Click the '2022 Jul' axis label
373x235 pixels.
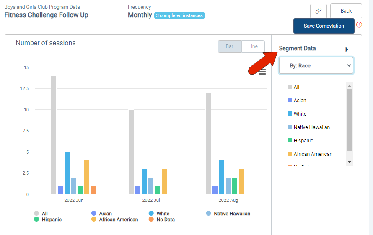coord(151,200)
